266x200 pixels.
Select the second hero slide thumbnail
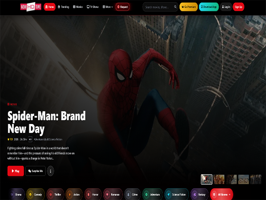[x=219, y=179]
